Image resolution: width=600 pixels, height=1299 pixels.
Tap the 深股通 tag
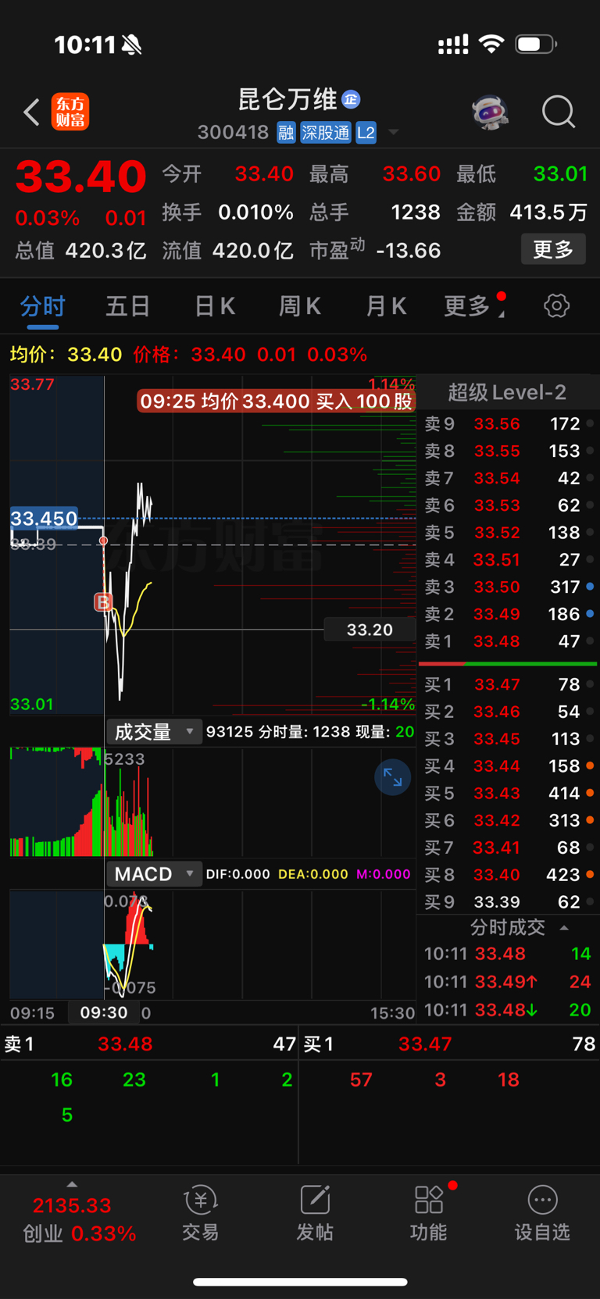coord(326,133)
